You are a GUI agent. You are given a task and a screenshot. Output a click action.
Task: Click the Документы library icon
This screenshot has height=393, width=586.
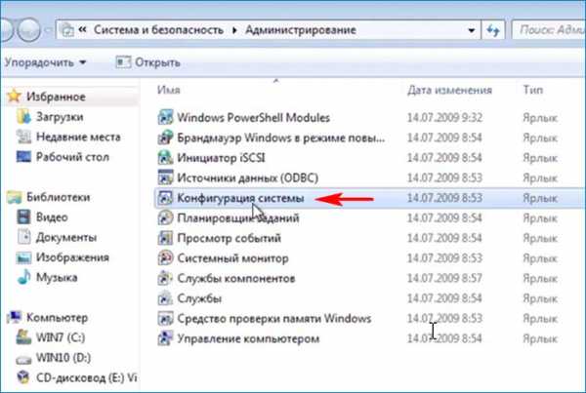(x=23, y=237)
